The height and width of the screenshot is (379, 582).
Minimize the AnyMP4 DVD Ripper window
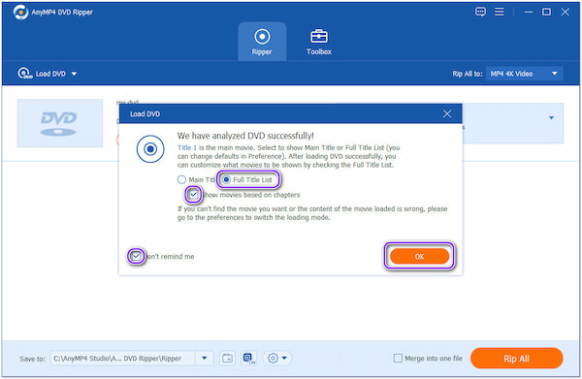click(x=529, y=13)
